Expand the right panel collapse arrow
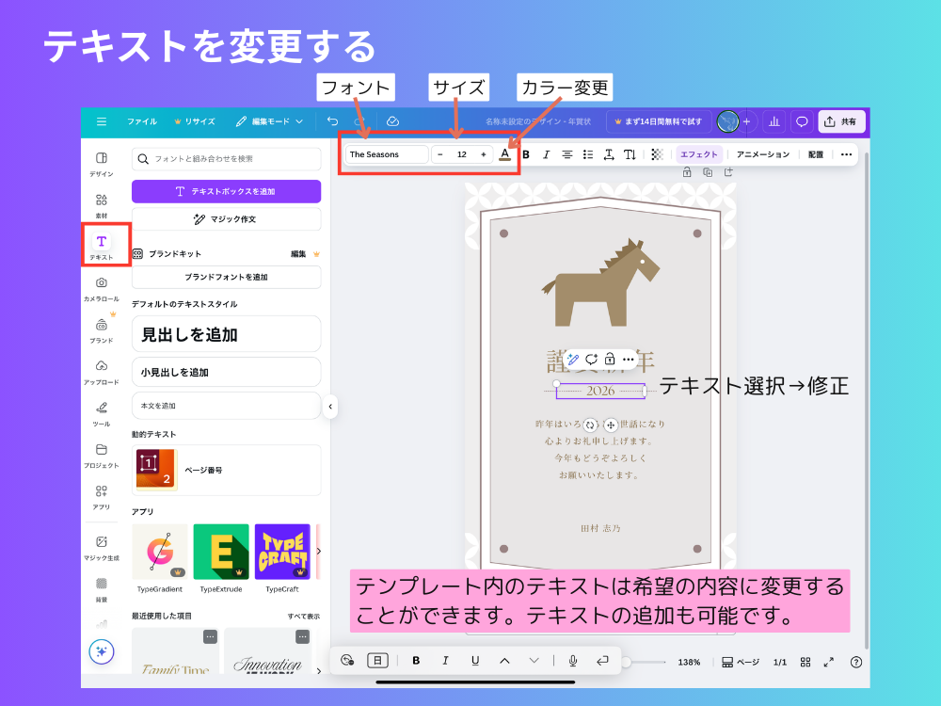This screenshot has width=941, height=706. click(x=330, y=408)
